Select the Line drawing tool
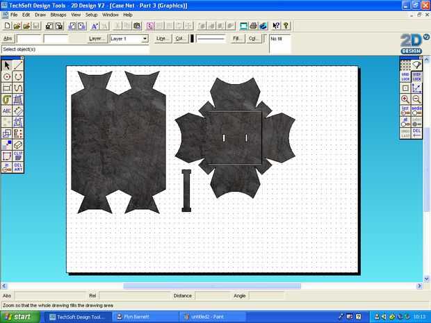The image size is (431, 323). pyautogui.click(x=18, y=65)
